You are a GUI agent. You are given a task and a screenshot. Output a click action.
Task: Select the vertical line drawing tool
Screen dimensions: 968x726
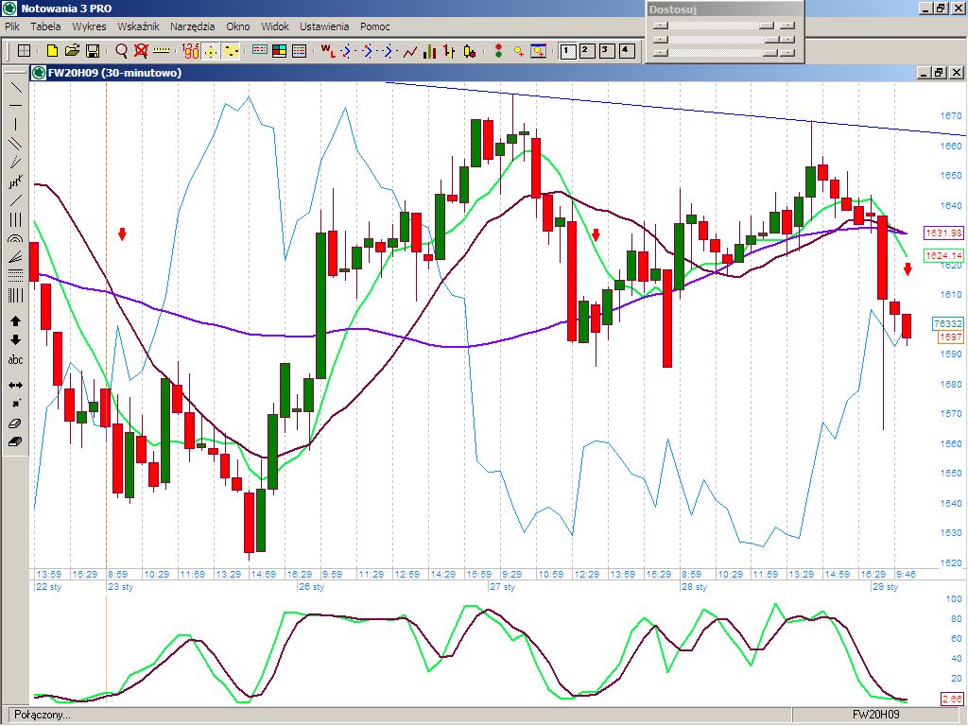pyautogui.click(x=15, y=124)
